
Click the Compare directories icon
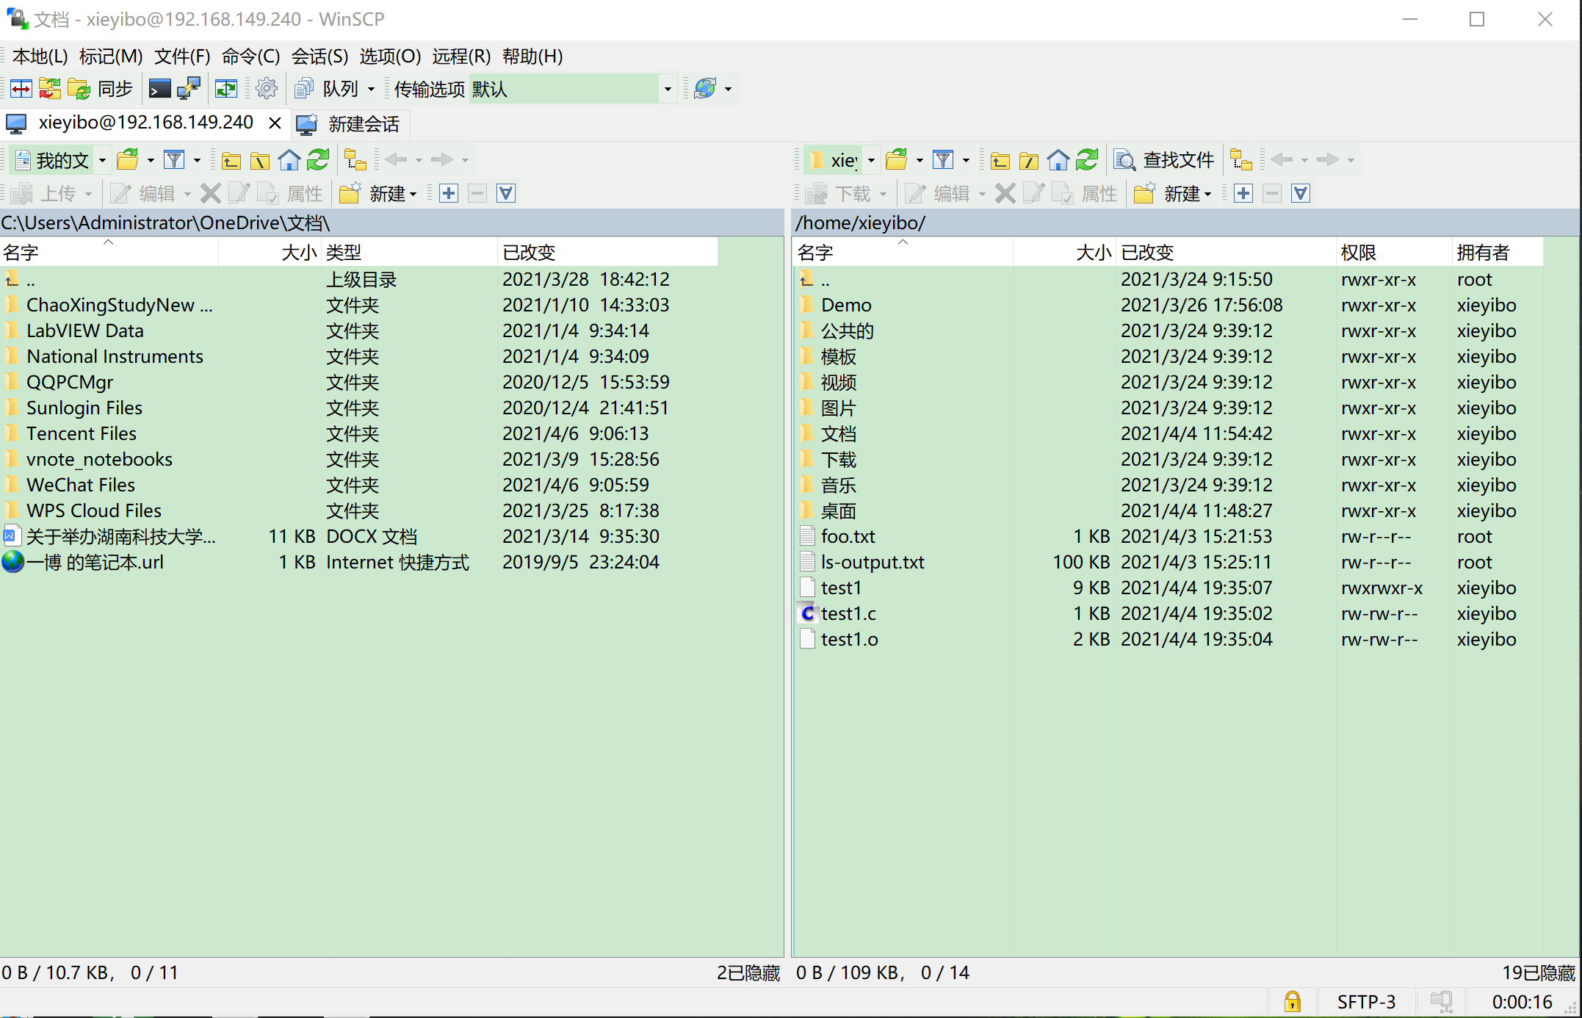tap(21, 89)
